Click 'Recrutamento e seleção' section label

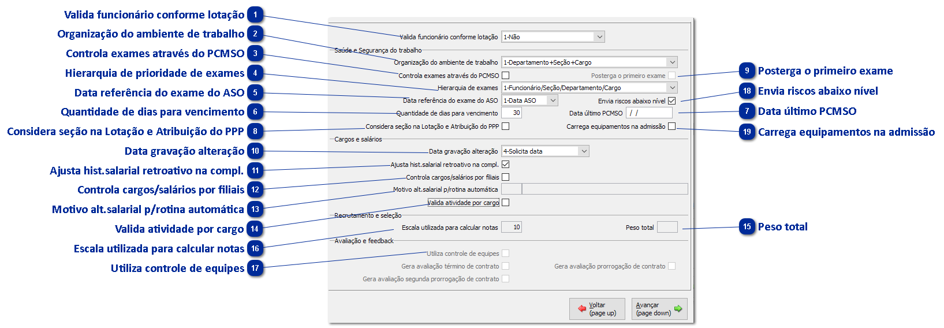pos(368,215)
